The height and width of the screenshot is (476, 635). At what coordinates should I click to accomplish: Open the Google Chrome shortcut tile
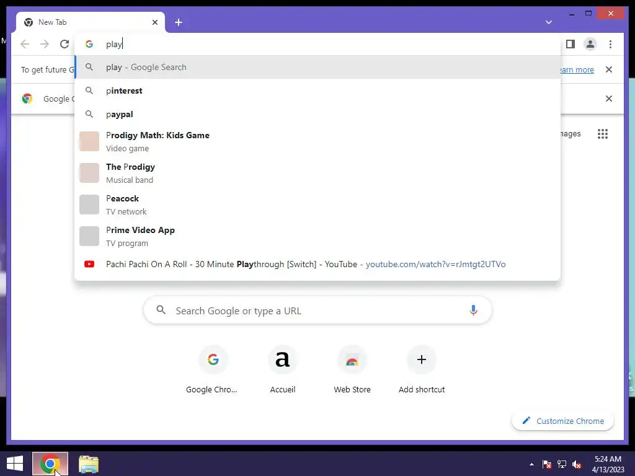pyautogui.click(x=213, y=369)
